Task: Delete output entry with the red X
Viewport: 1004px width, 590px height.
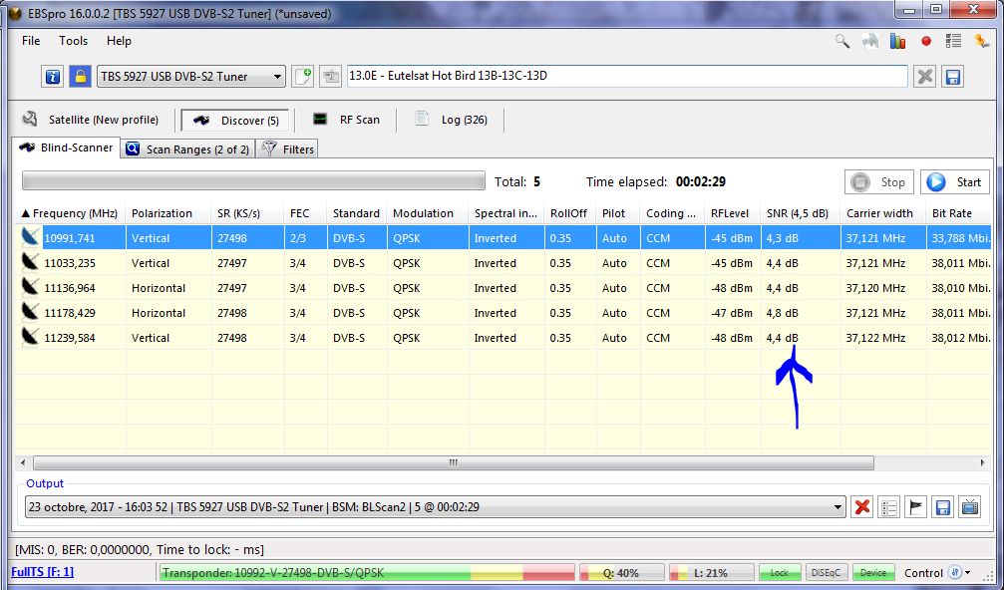Action: click(x=862, y=507)
